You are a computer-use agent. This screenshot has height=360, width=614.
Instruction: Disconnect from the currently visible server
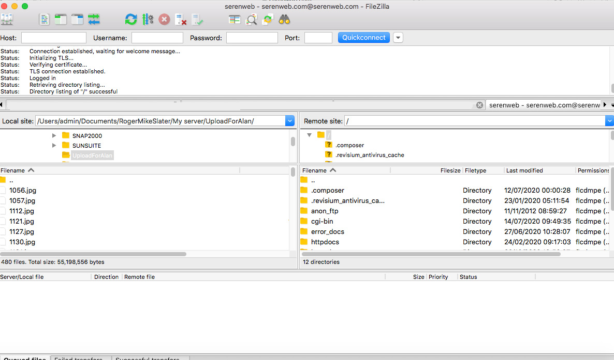pos(181,20)
